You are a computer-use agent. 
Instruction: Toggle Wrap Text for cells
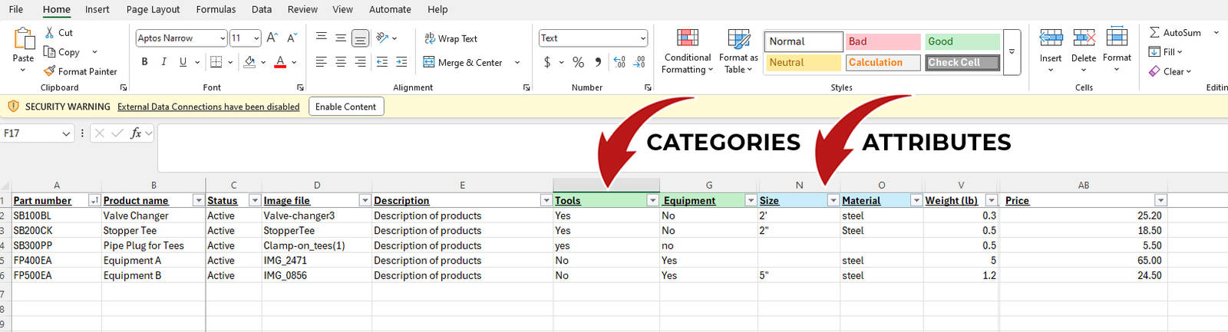point(451,38)
